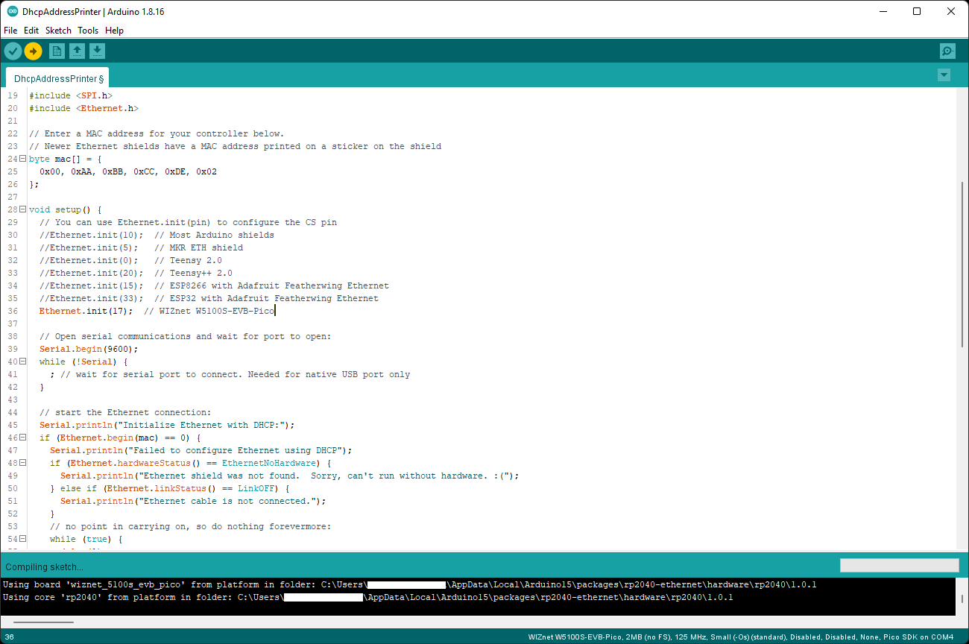Open a sketch with the Open icon
The image size is (969, 644).
(x=77, y=51)
